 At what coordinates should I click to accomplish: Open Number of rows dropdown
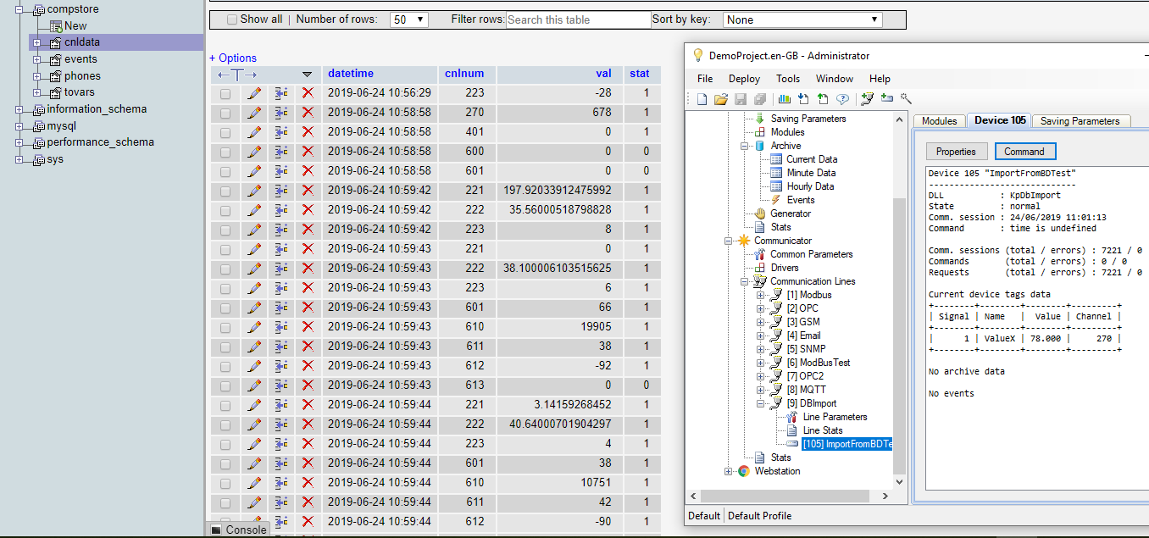coord(409,19)
